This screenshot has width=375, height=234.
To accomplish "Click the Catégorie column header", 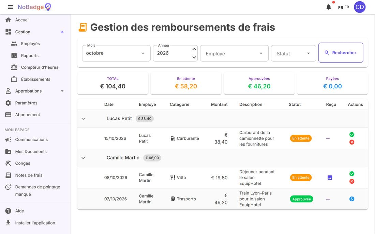I will [179, 104].
